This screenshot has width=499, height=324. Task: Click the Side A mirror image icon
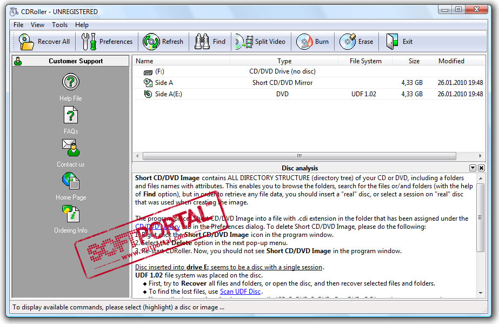click(x=148, y=83)
